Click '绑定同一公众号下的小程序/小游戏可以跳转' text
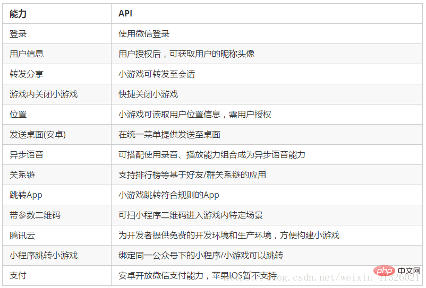The width and height of the screenshot is (426, 288). point(201,256)
